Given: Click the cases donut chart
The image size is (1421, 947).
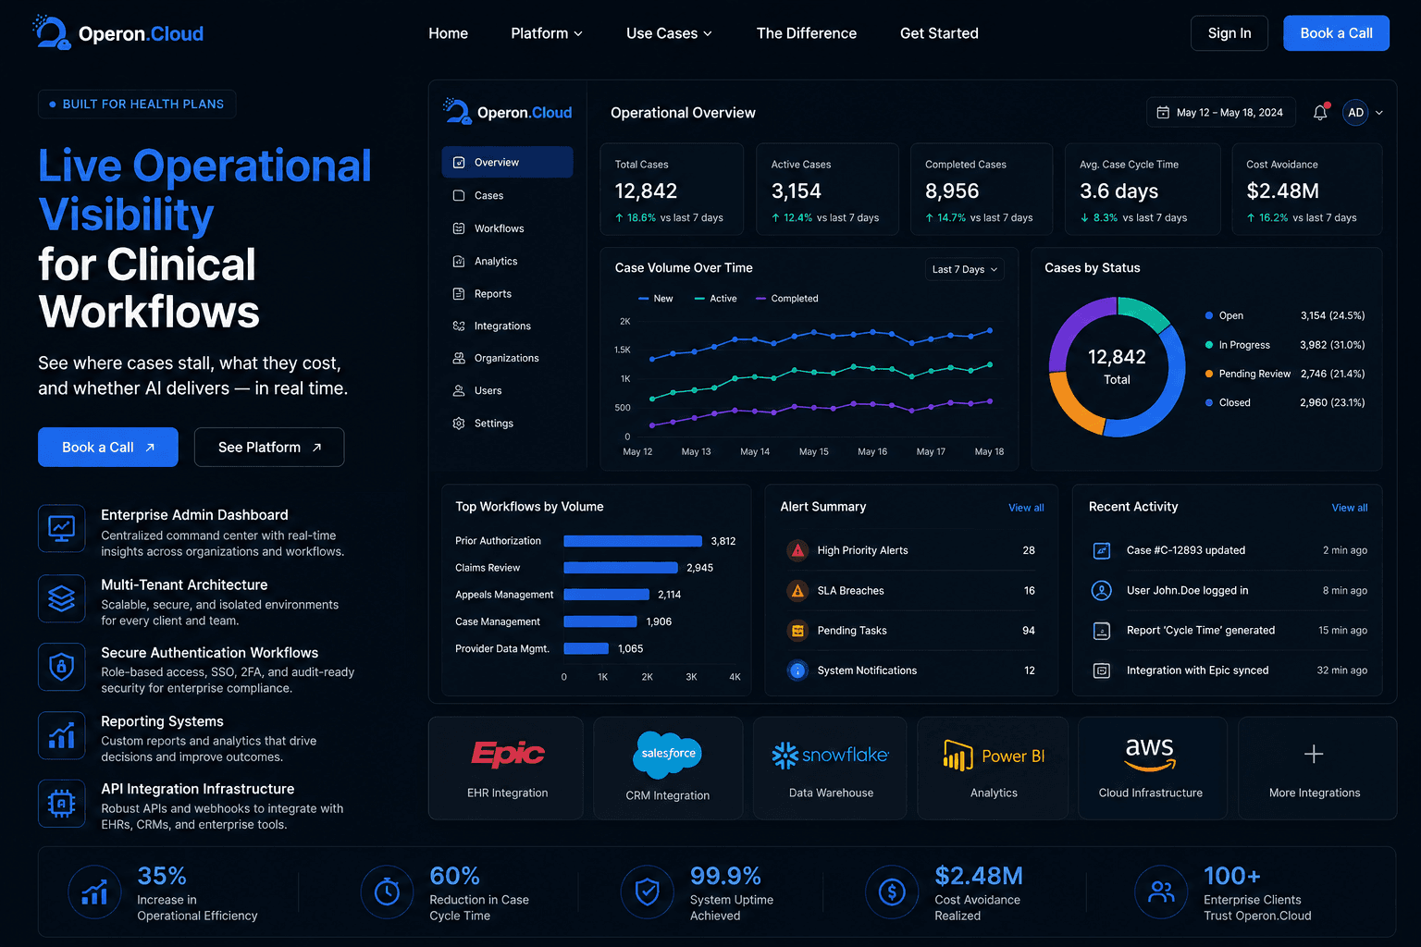Looking at the screenshot, I should click(1117, 366).
